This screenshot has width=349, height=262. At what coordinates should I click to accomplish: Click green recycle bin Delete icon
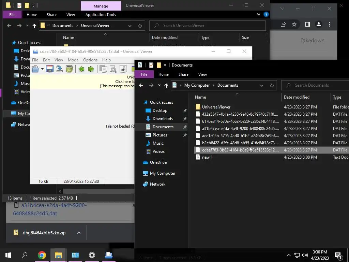pyautogui.click(x=69, y=69)
